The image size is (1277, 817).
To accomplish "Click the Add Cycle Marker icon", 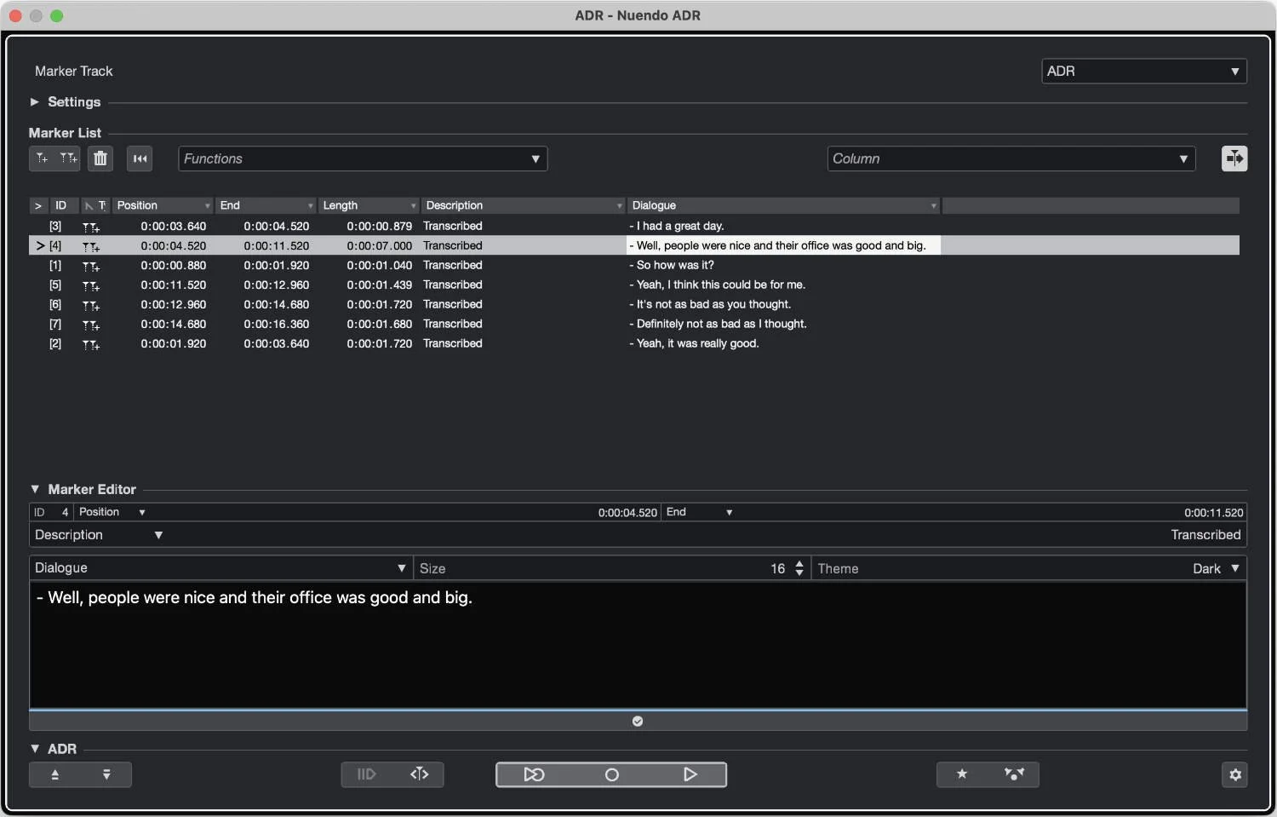I will point(68,158).
